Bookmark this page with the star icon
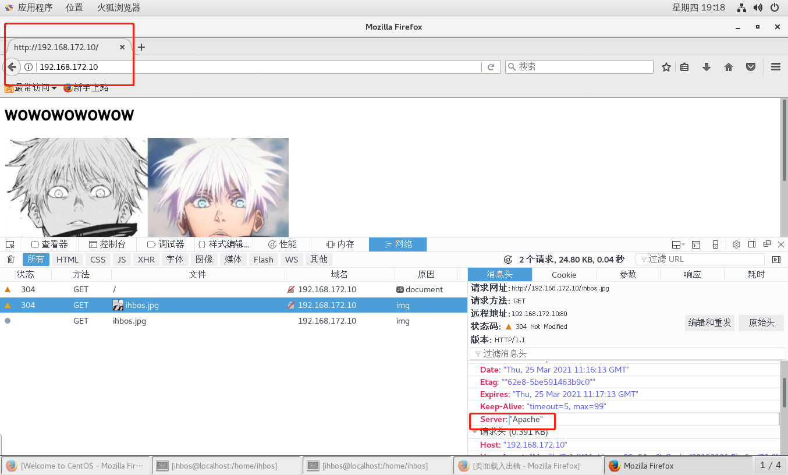This screenshot has height=475, width=788. pos(666,67)
